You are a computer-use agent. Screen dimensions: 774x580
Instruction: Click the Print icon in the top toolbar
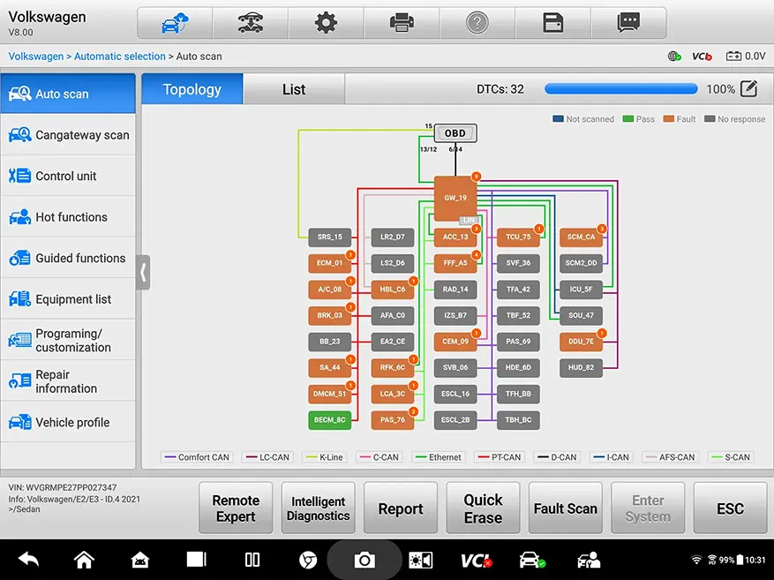pos(402,22)
